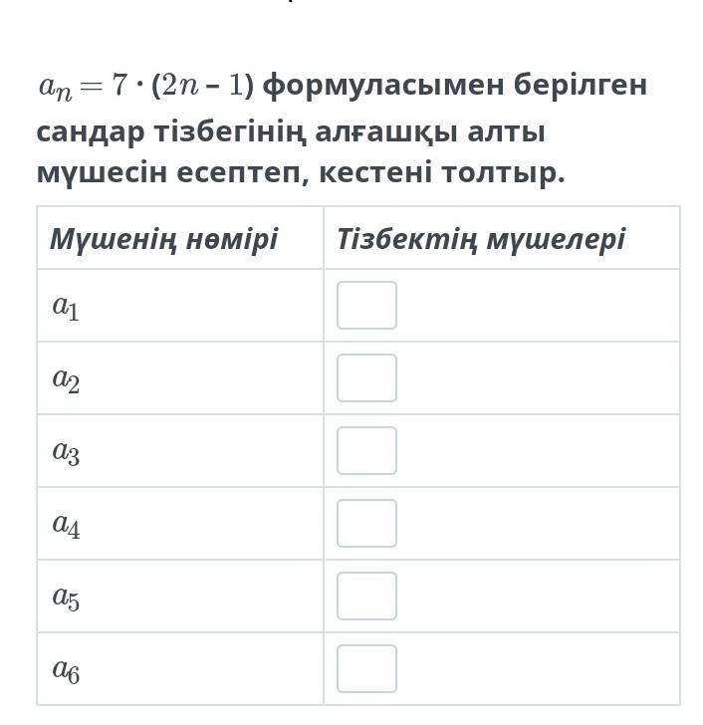Select the a3 row label
Image resolution: width=703 pixels, height=725 pixels.
coord(66,452)
